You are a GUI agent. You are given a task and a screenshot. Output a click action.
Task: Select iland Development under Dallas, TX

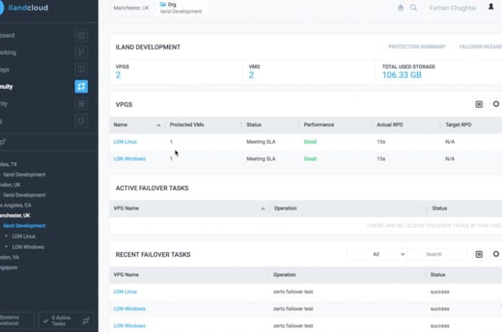(24, 174)
